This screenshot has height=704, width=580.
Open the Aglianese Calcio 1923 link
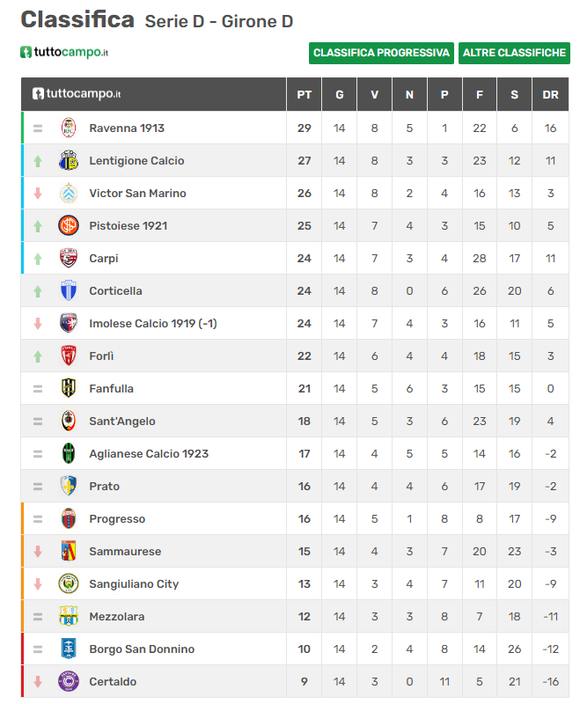pyautogui.click(x=149, y=453)
